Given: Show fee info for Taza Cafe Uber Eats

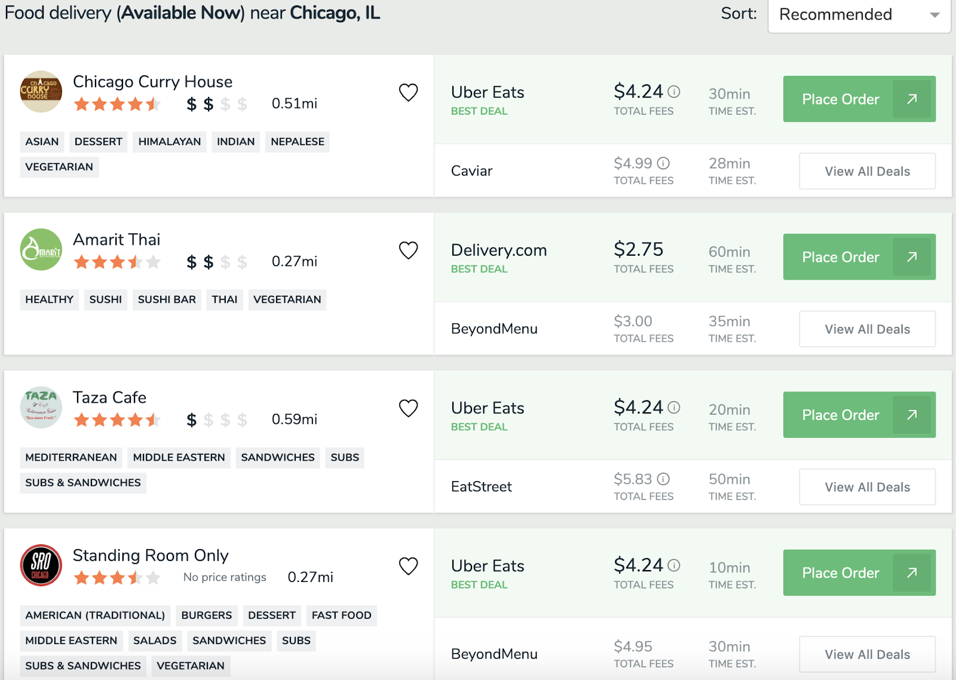Looking at the screenshot, I should pos(674,408).
